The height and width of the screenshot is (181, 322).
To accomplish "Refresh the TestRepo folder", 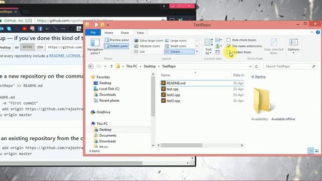I will tap(256, 66).
